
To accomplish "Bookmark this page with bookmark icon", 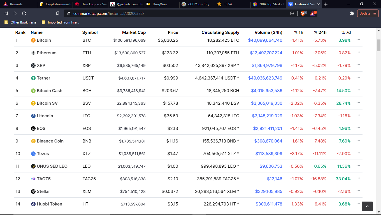I will 58,13.
